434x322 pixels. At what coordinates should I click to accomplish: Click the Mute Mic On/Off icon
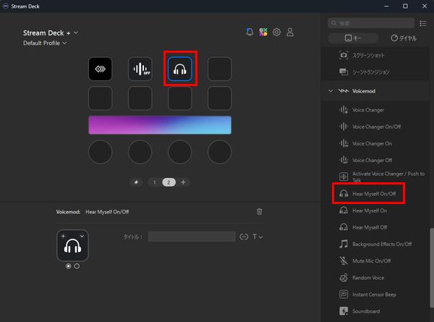pos(344,260)
